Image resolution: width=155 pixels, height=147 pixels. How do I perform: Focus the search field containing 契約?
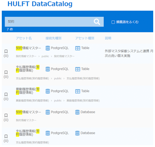pyautogui.click(x=54, y=22)
